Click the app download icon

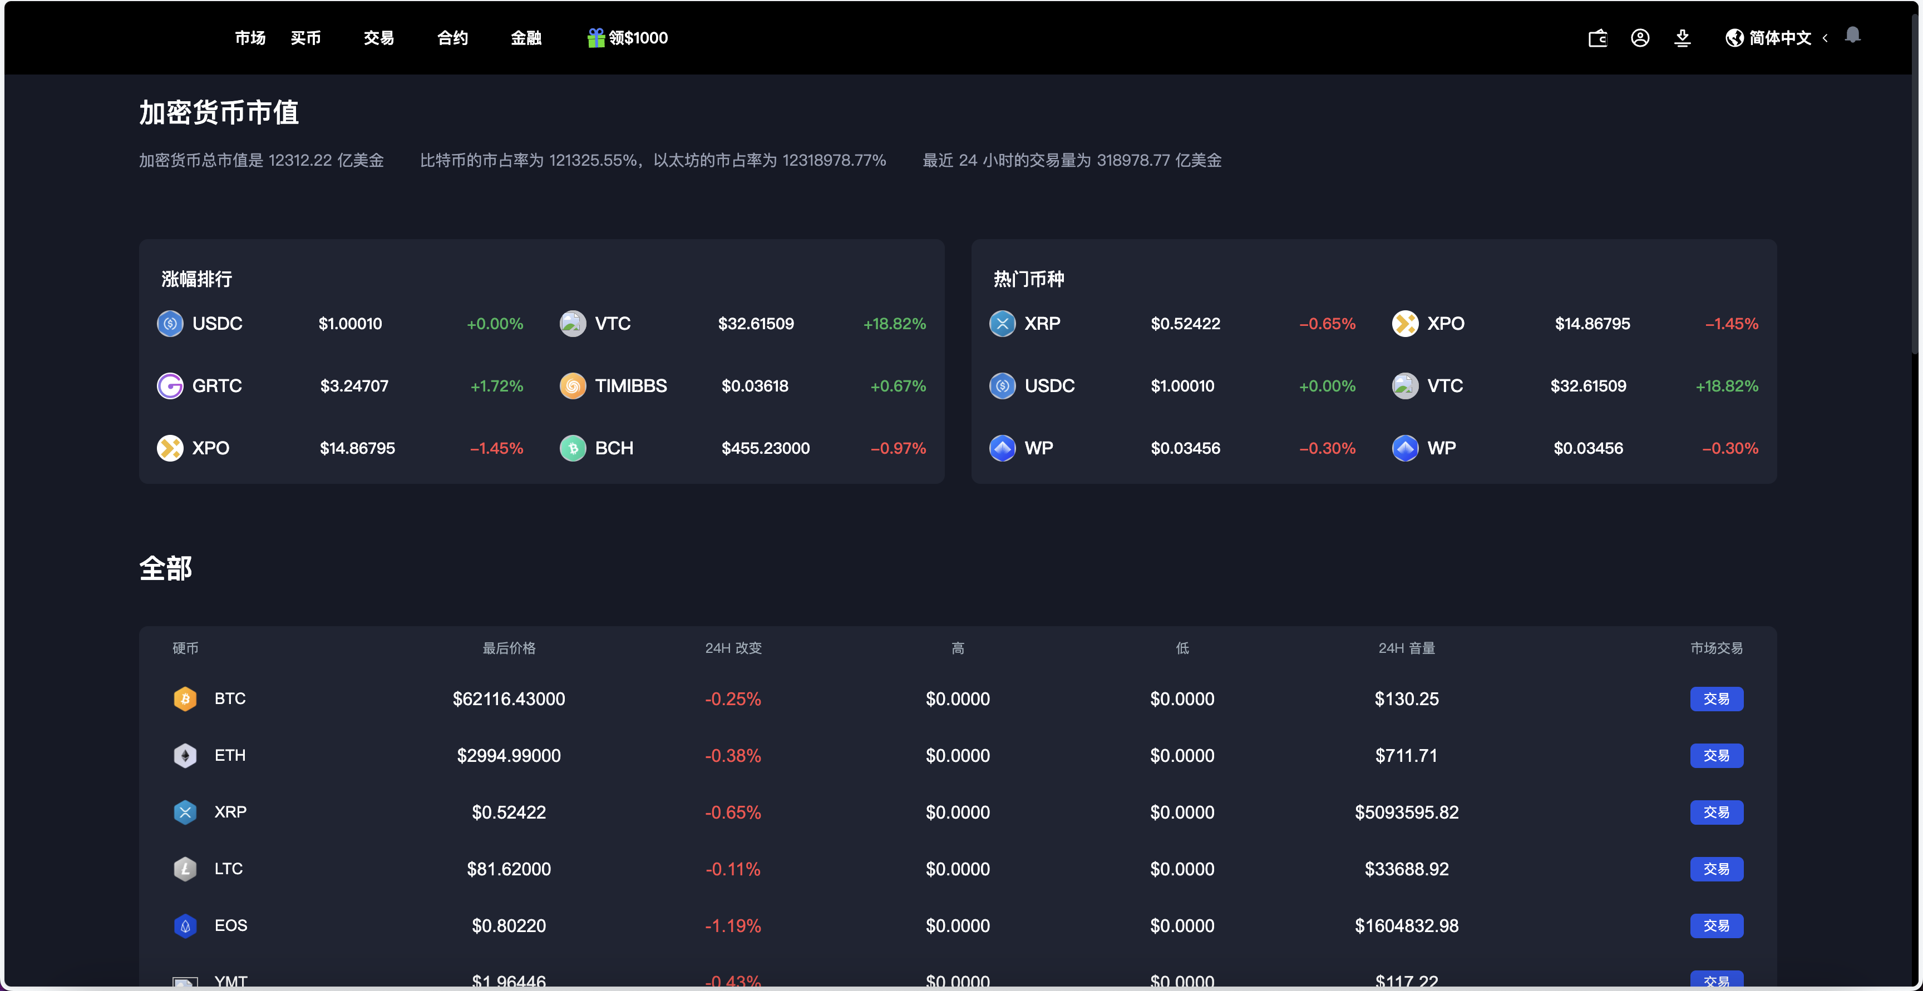tap(1682, 38)
